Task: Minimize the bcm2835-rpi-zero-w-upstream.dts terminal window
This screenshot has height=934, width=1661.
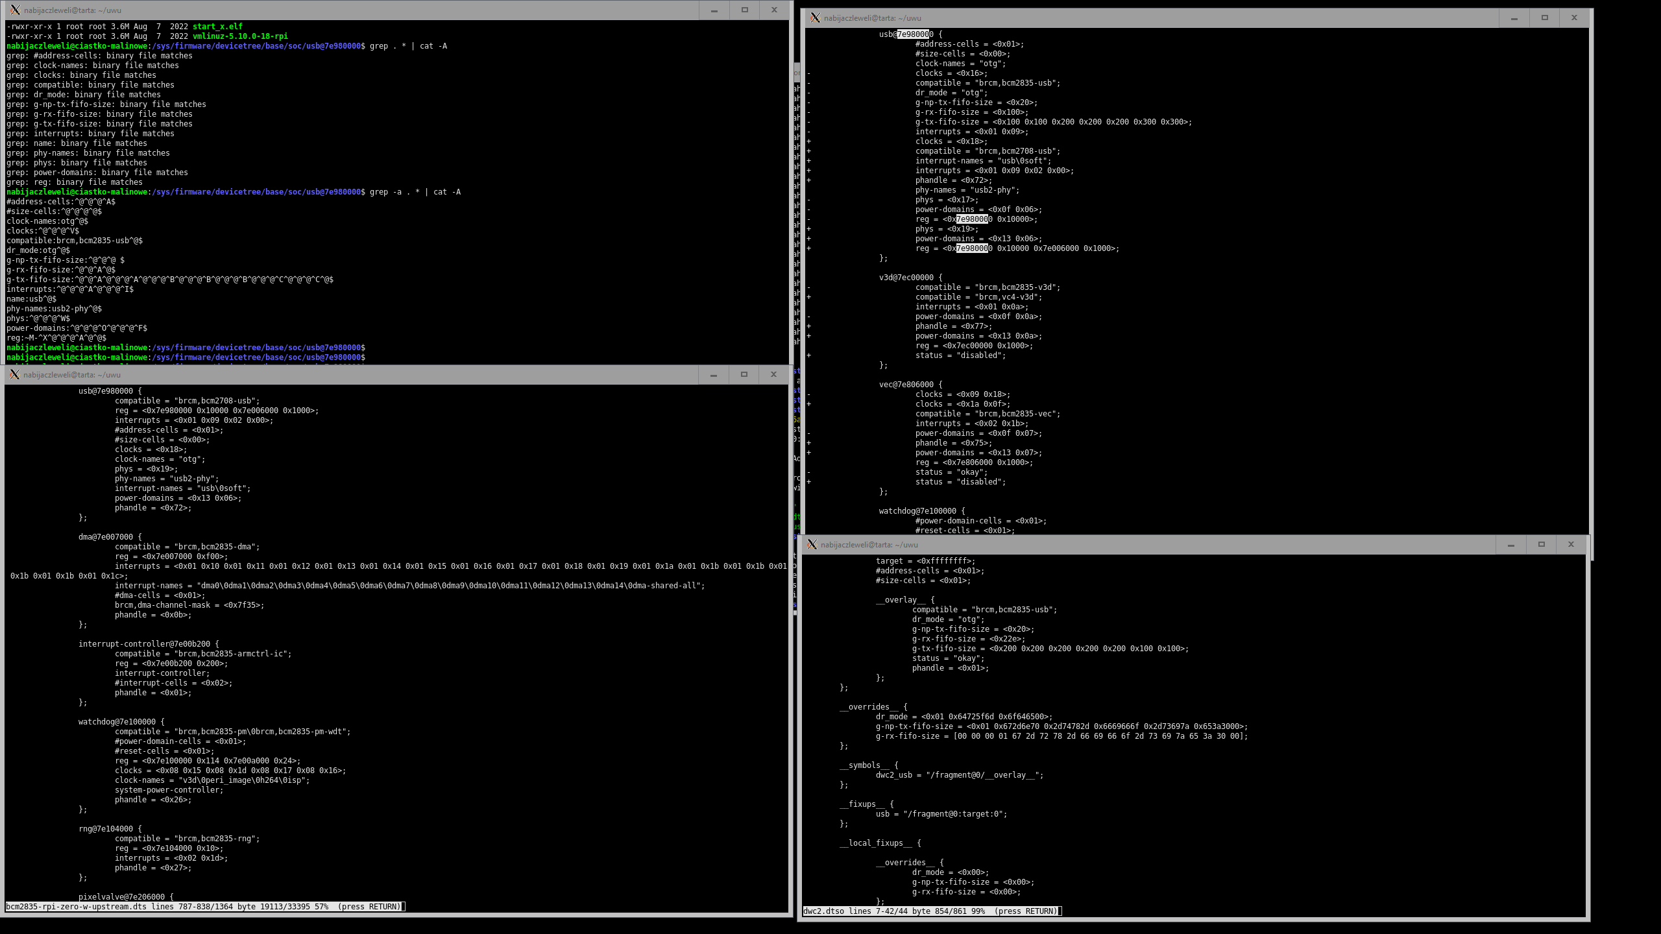Action: (x=714, y=375)
